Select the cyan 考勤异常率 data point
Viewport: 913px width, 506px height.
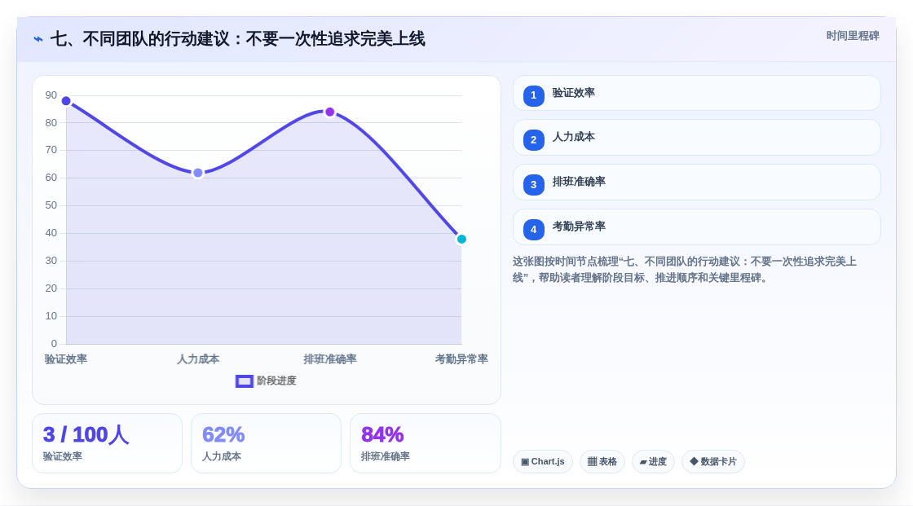[x=461, y=240]
